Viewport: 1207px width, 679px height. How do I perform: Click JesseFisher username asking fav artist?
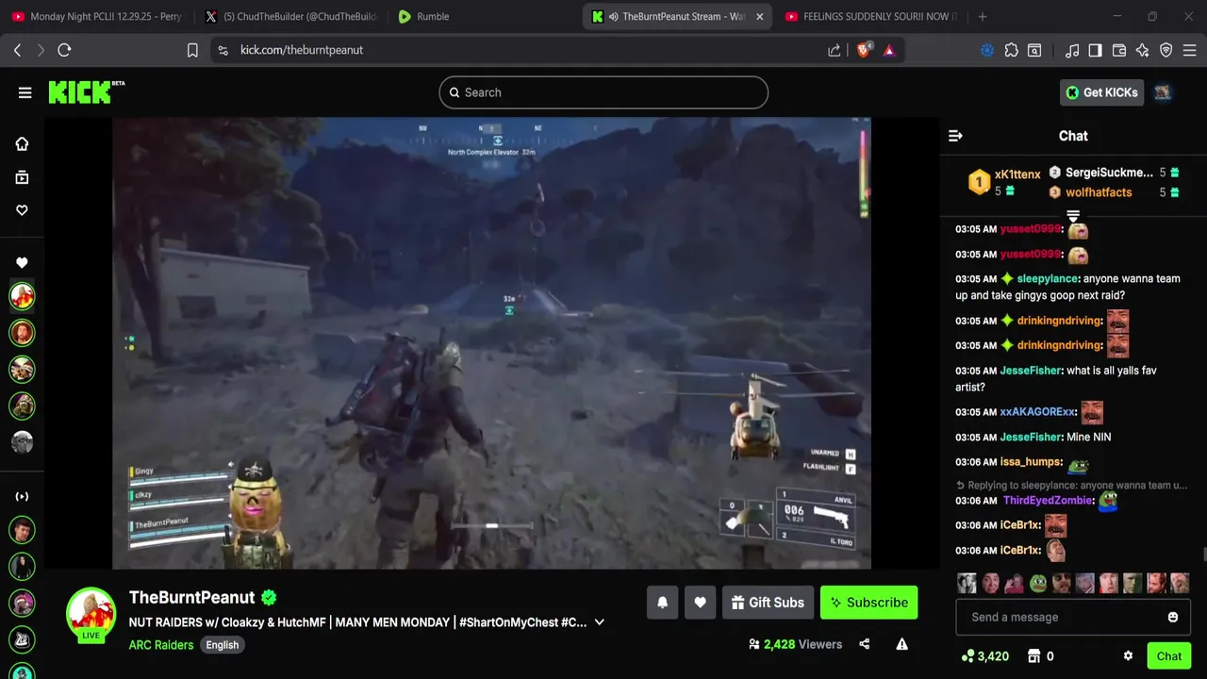[1031, 371]
